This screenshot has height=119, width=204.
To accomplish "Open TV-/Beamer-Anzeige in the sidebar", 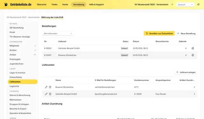I will 20,37.
